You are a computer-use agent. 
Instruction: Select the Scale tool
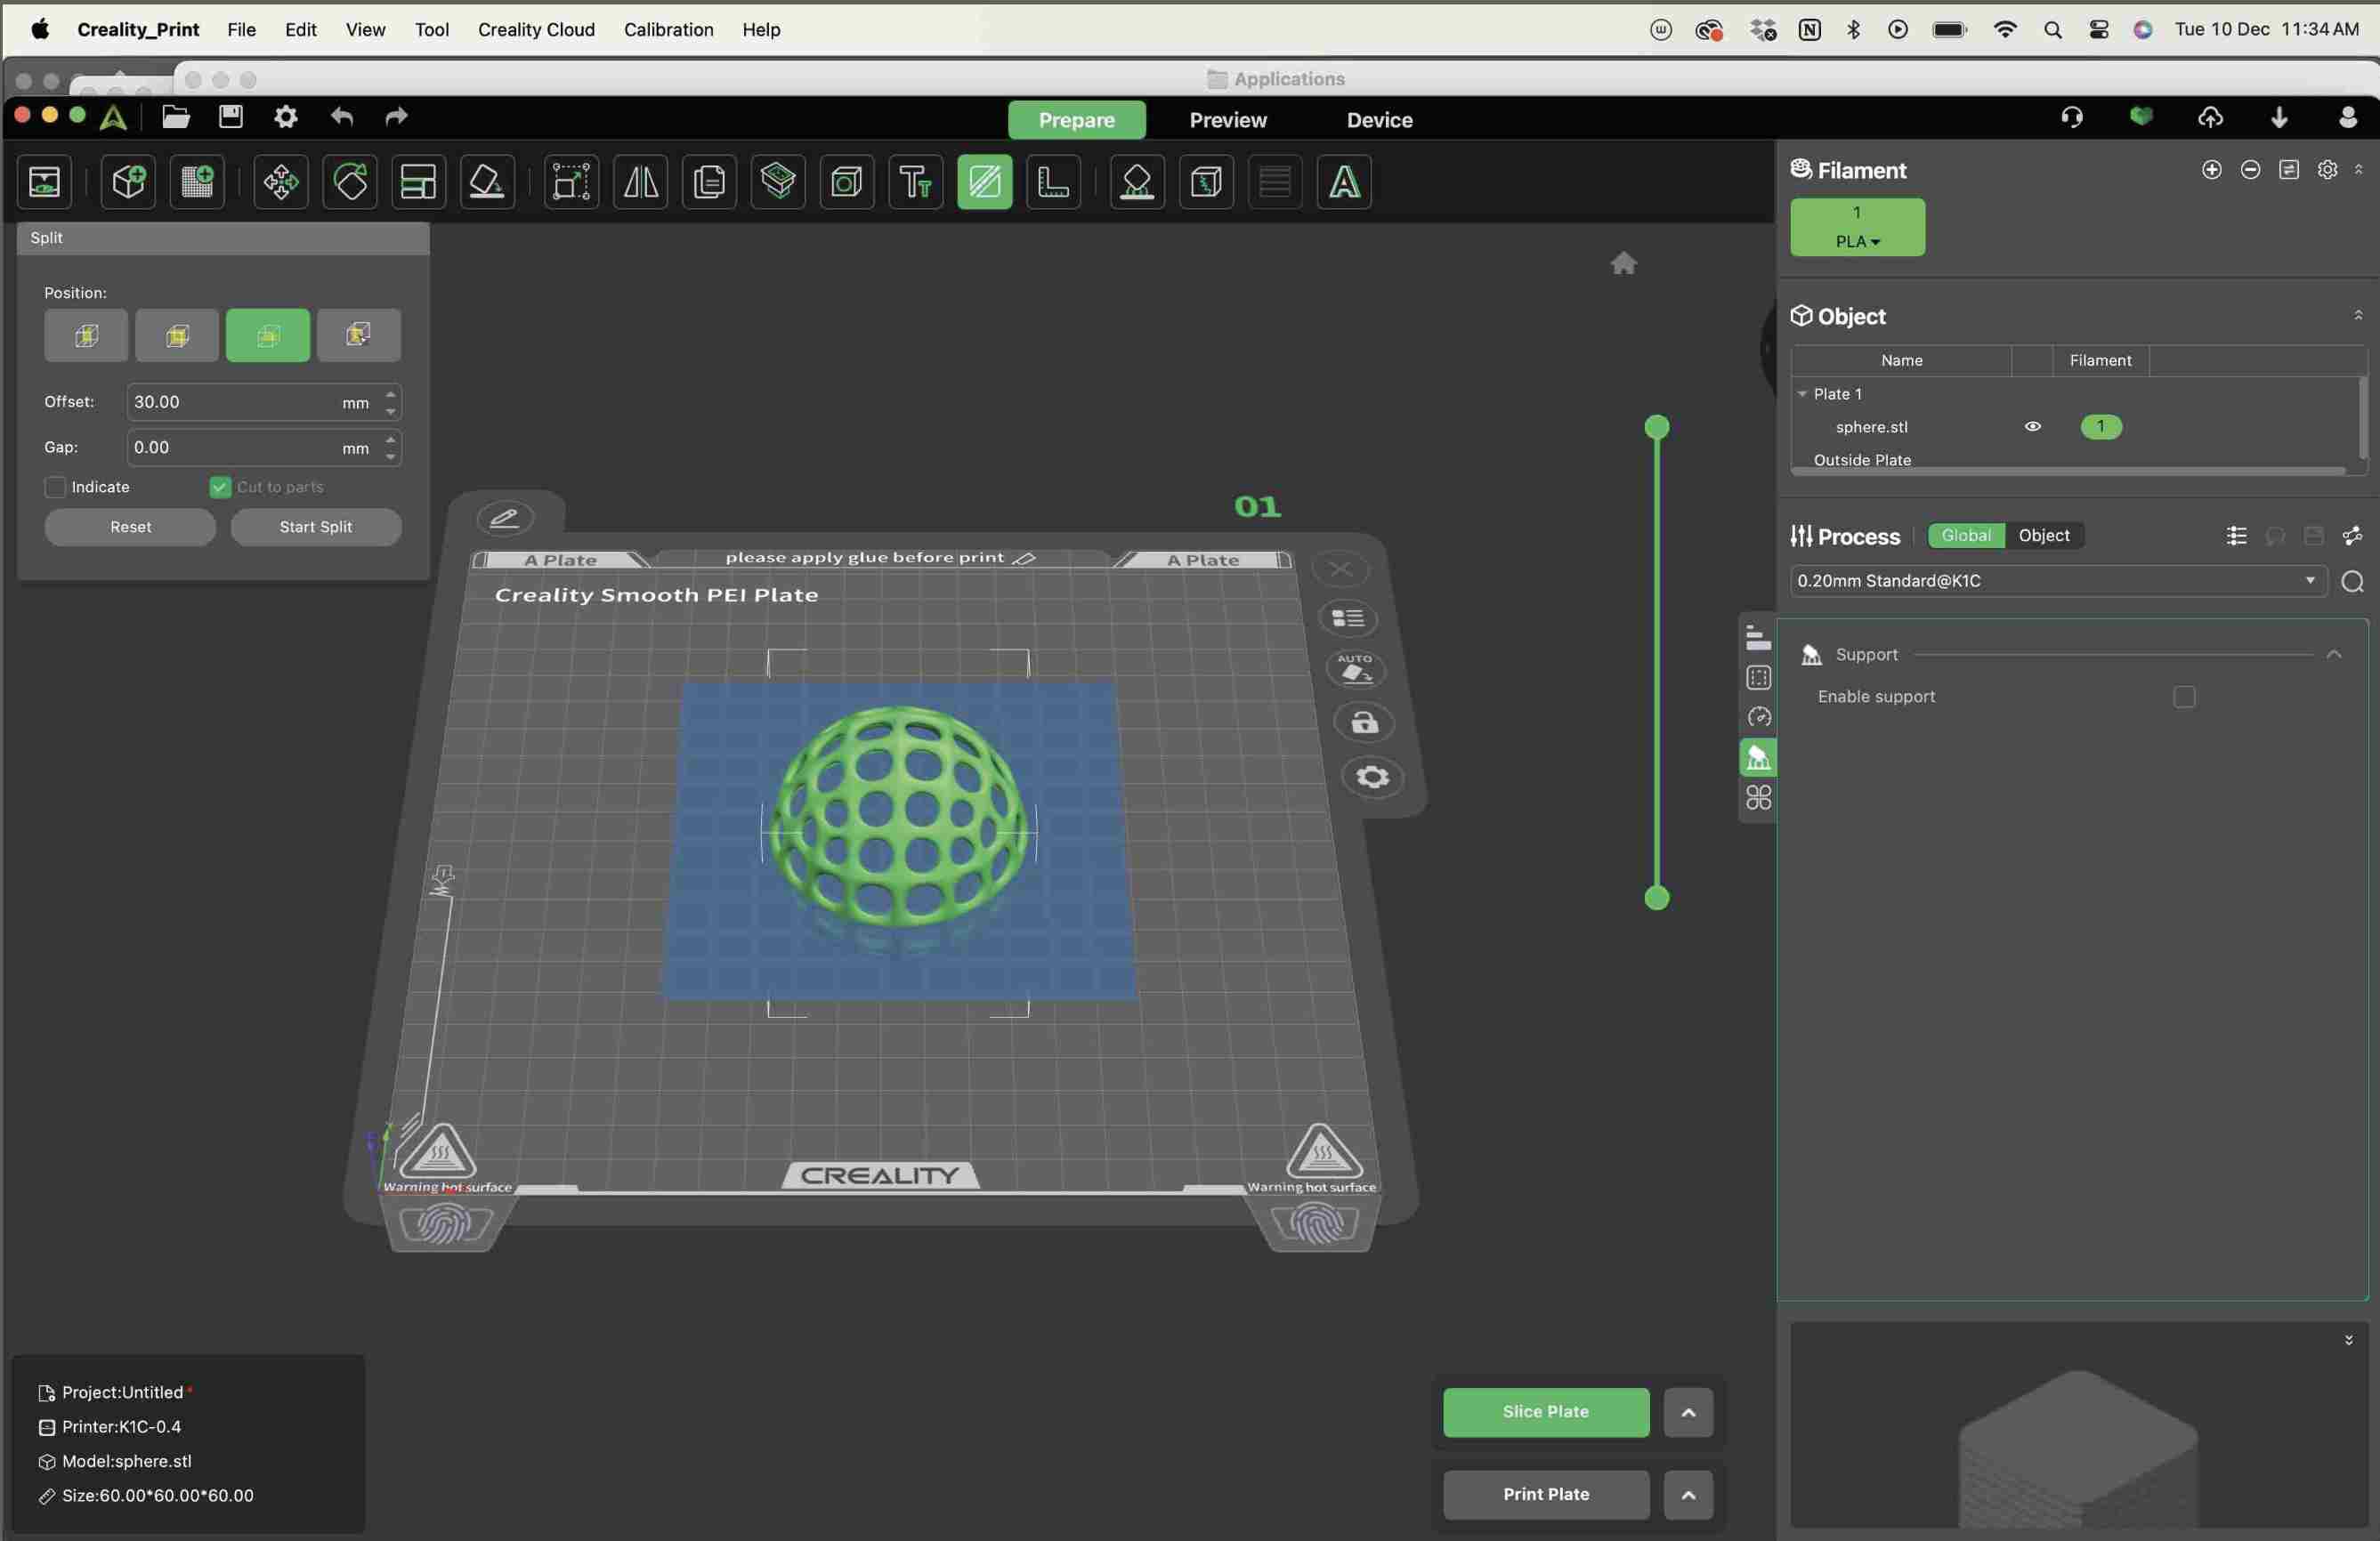pos(572,182)
